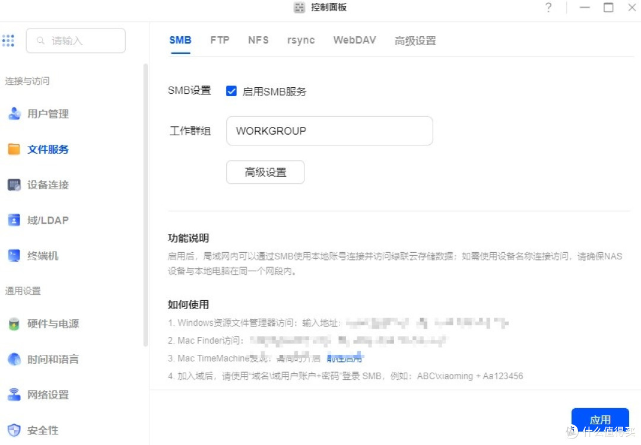The width and height of the screenshot is (641, 445).
Task: Click the control panel title icon
Action: pyautogui.click(x=299, y=7)
